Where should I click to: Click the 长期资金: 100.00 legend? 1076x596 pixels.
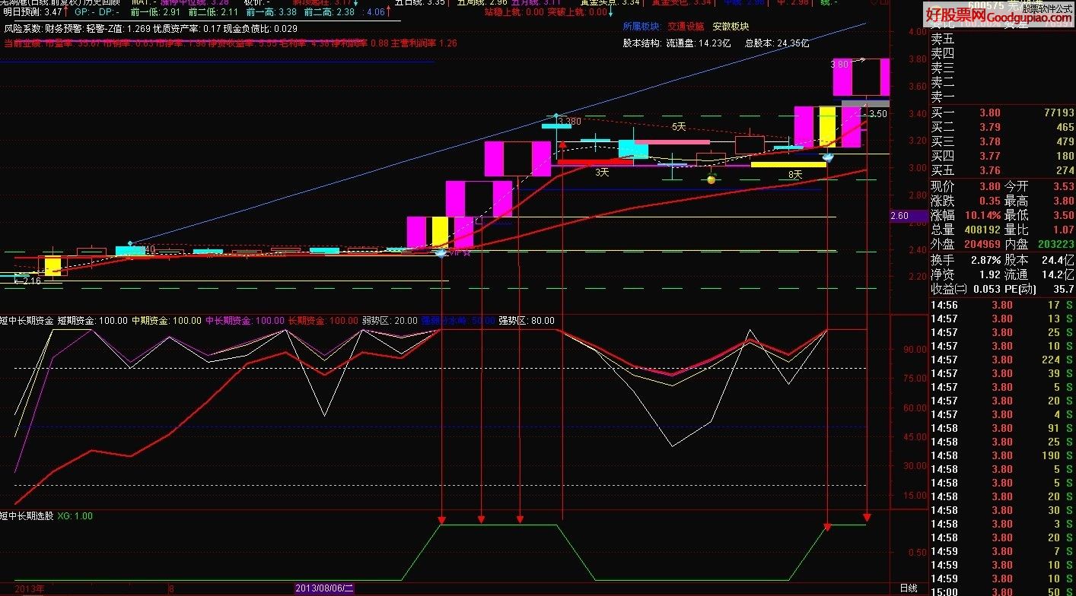pyautogui.click(x=323, y=321)
